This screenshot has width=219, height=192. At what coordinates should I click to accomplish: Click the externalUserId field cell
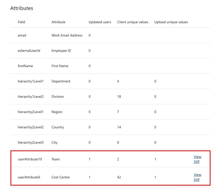[x=29, y=51]
